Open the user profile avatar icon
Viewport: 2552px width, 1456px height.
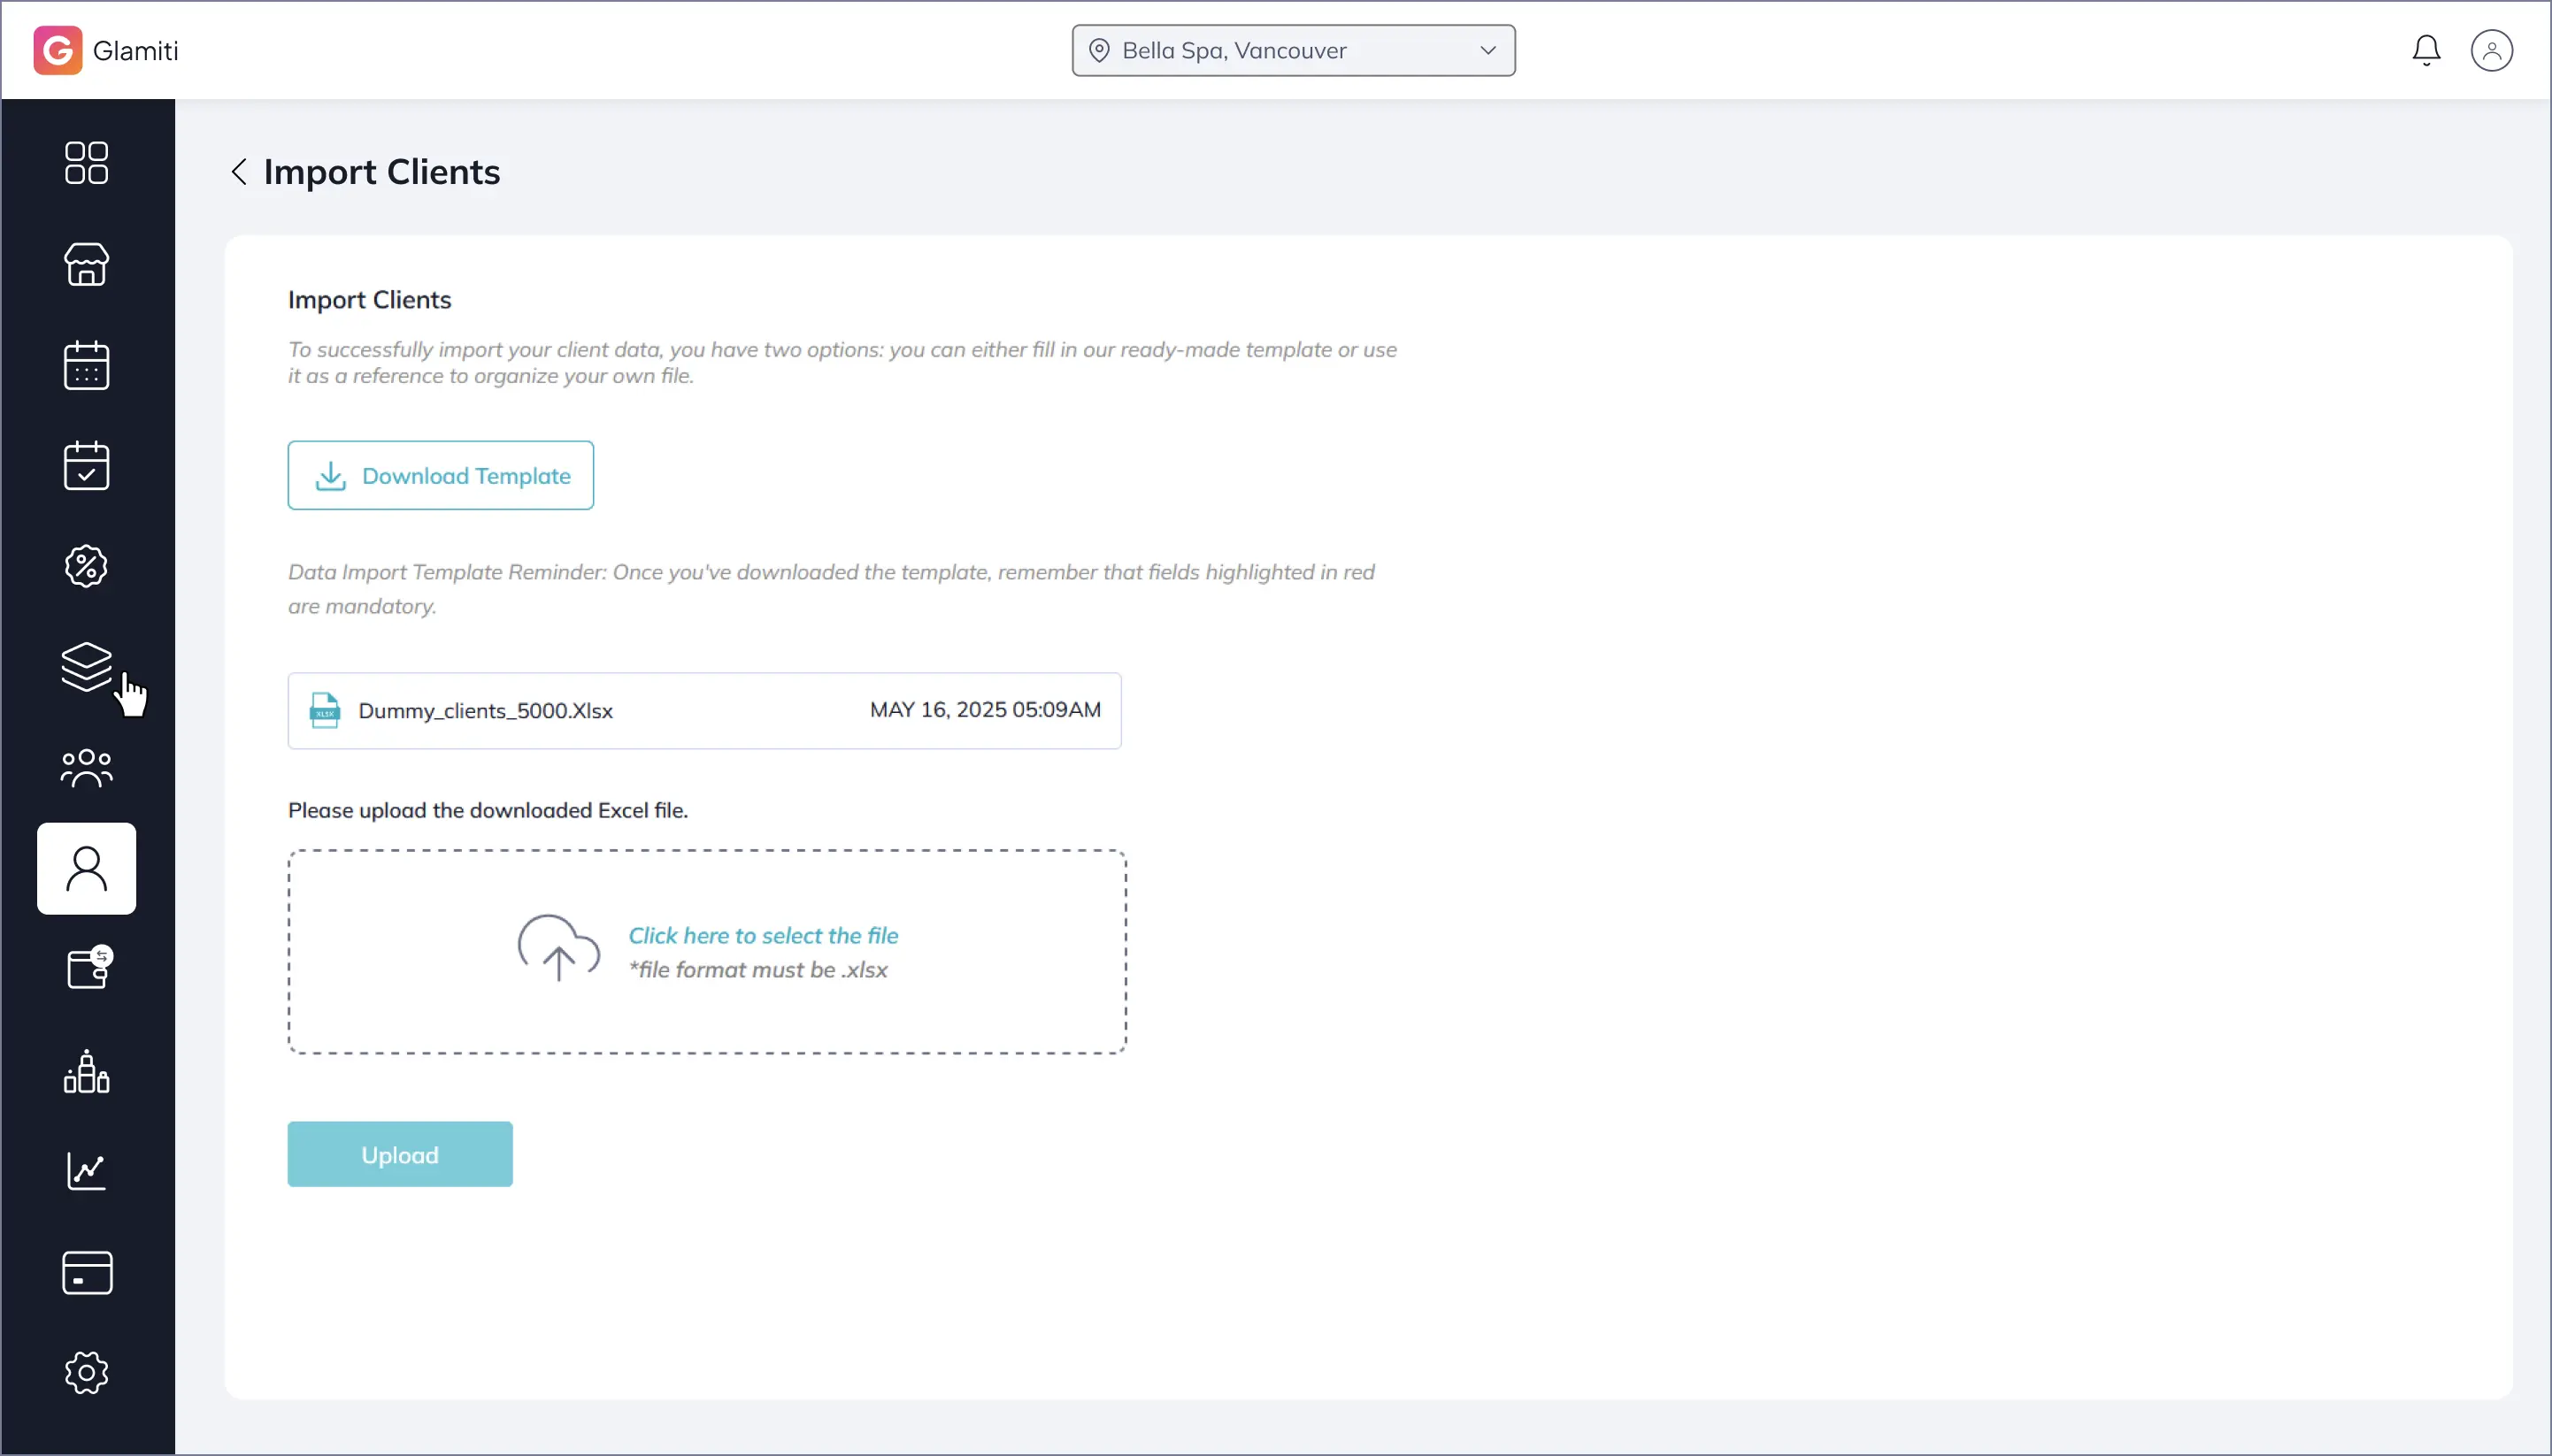[x=2491, y=51]
